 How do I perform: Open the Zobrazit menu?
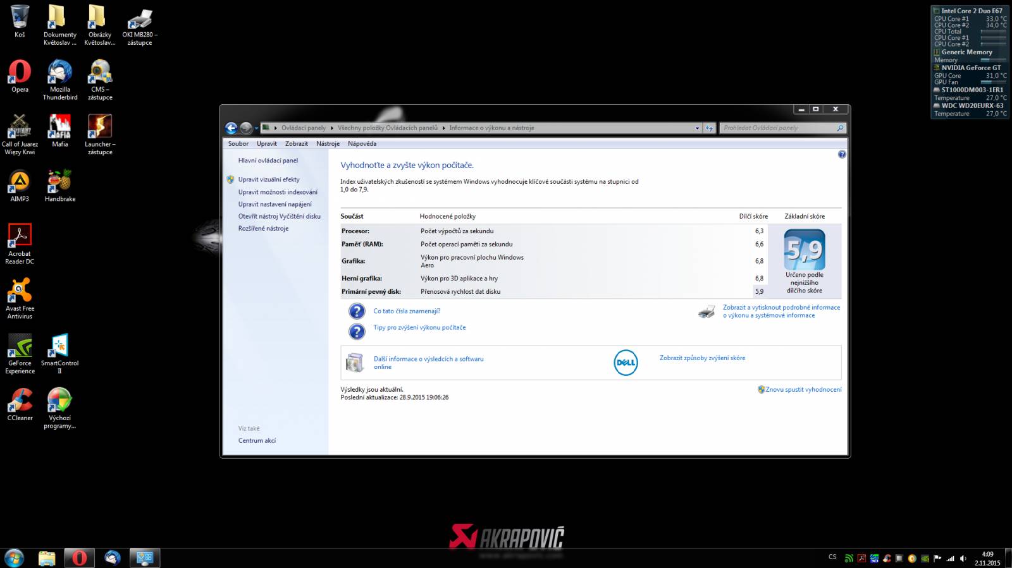[297, 143]
